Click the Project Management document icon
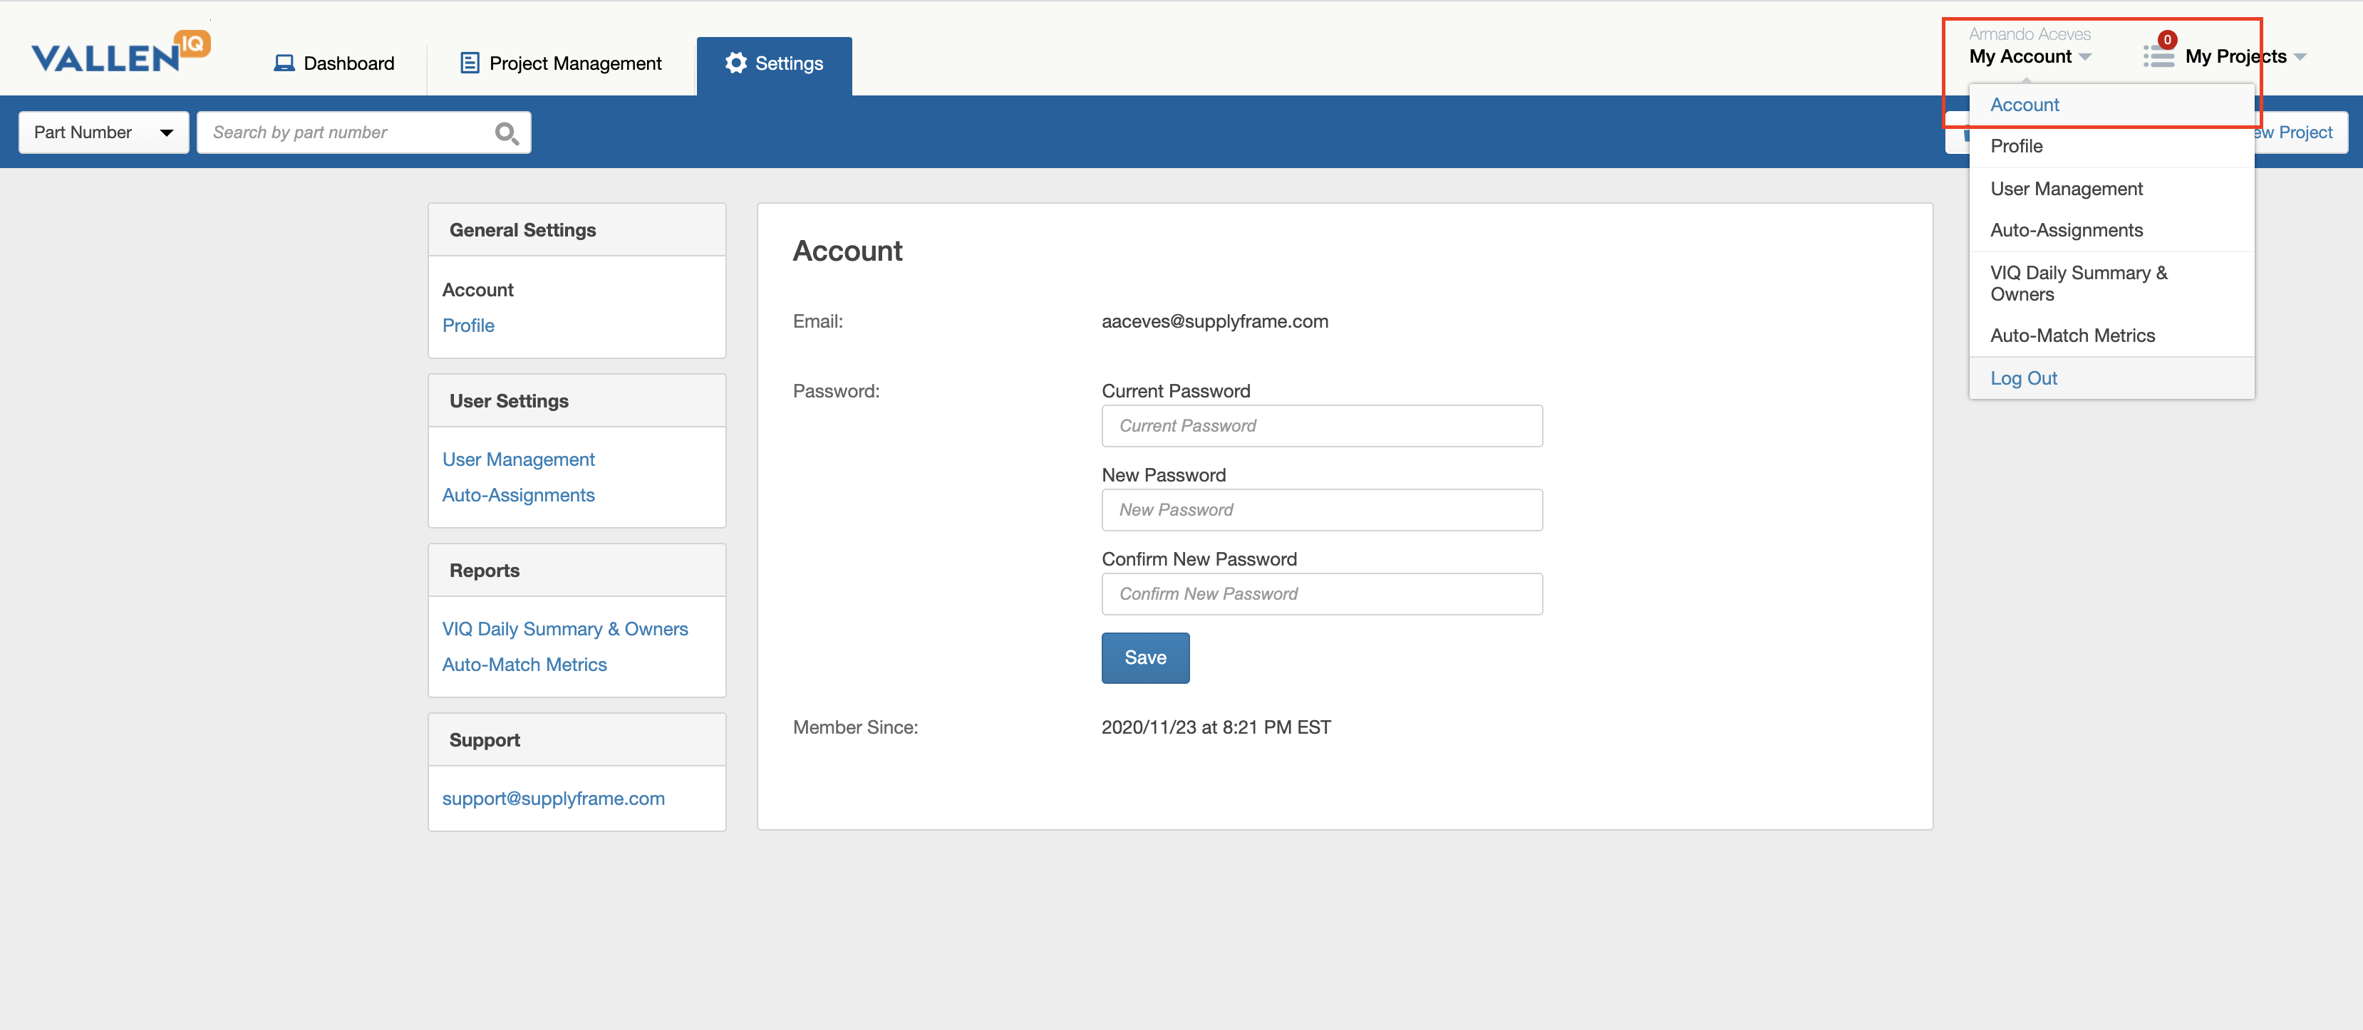The image size is (2363, 1030). click(470, 63)
